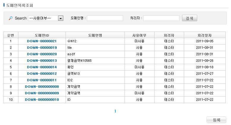Open domain link DOMN-0000000008

(x=42, y=87)
